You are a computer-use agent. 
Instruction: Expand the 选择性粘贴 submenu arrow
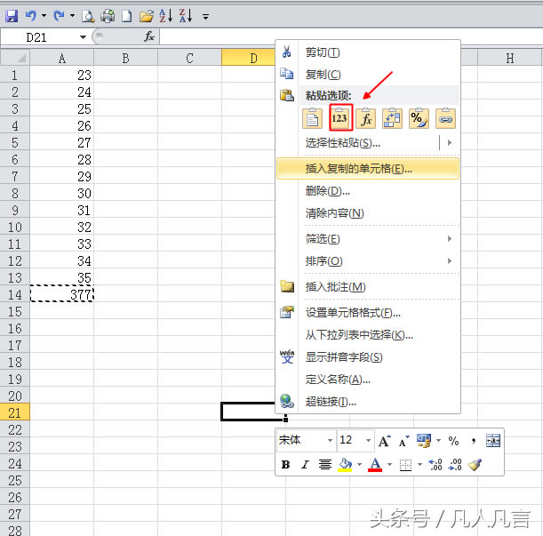click(450, 143)
